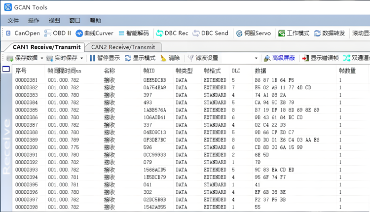Open DBC Rec tool
Screen dimensions: 370x212
click(x=172, y=33)
